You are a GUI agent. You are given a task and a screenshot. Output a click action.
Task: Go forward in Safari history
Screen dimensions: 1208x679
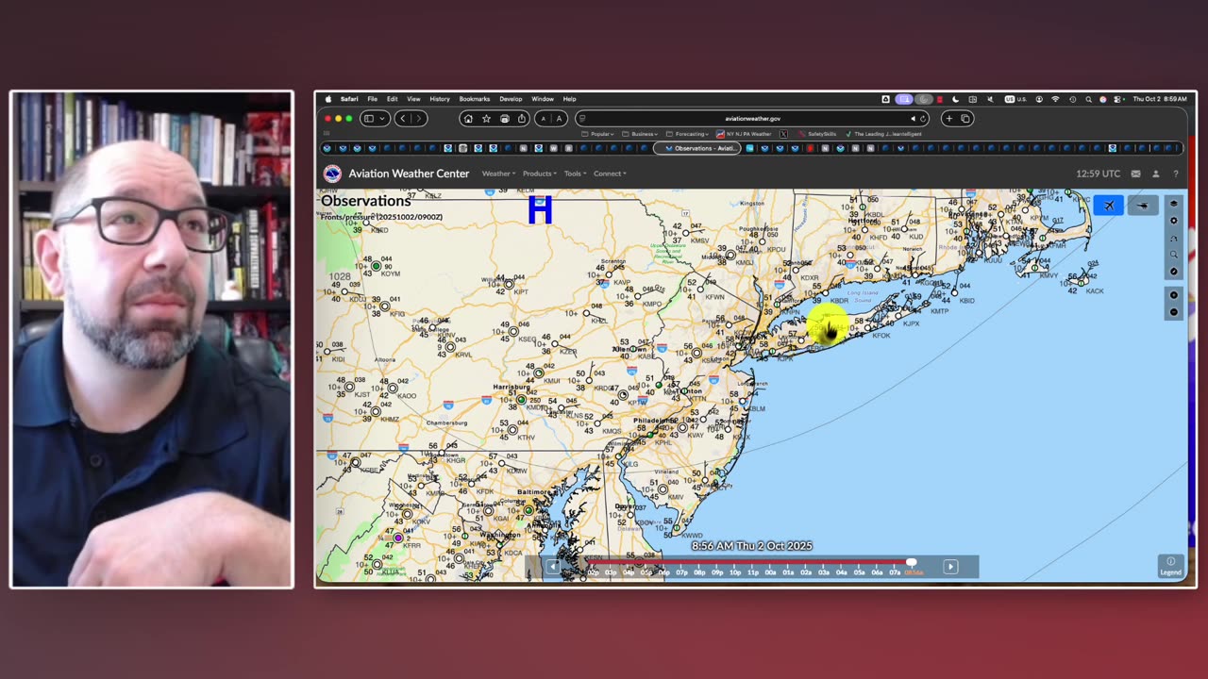(x=419, y=119)
